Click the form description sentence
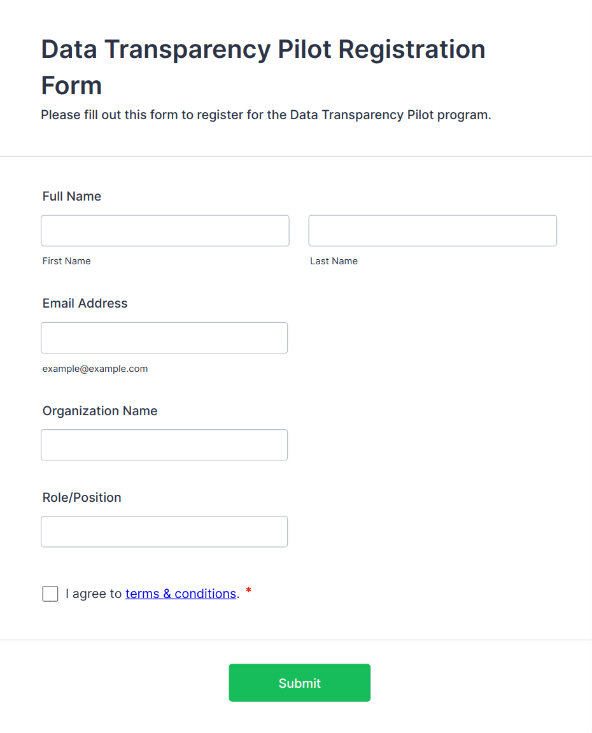Image resolution: width=592 pixels, height=733 pixels. (x=265, y=115)
